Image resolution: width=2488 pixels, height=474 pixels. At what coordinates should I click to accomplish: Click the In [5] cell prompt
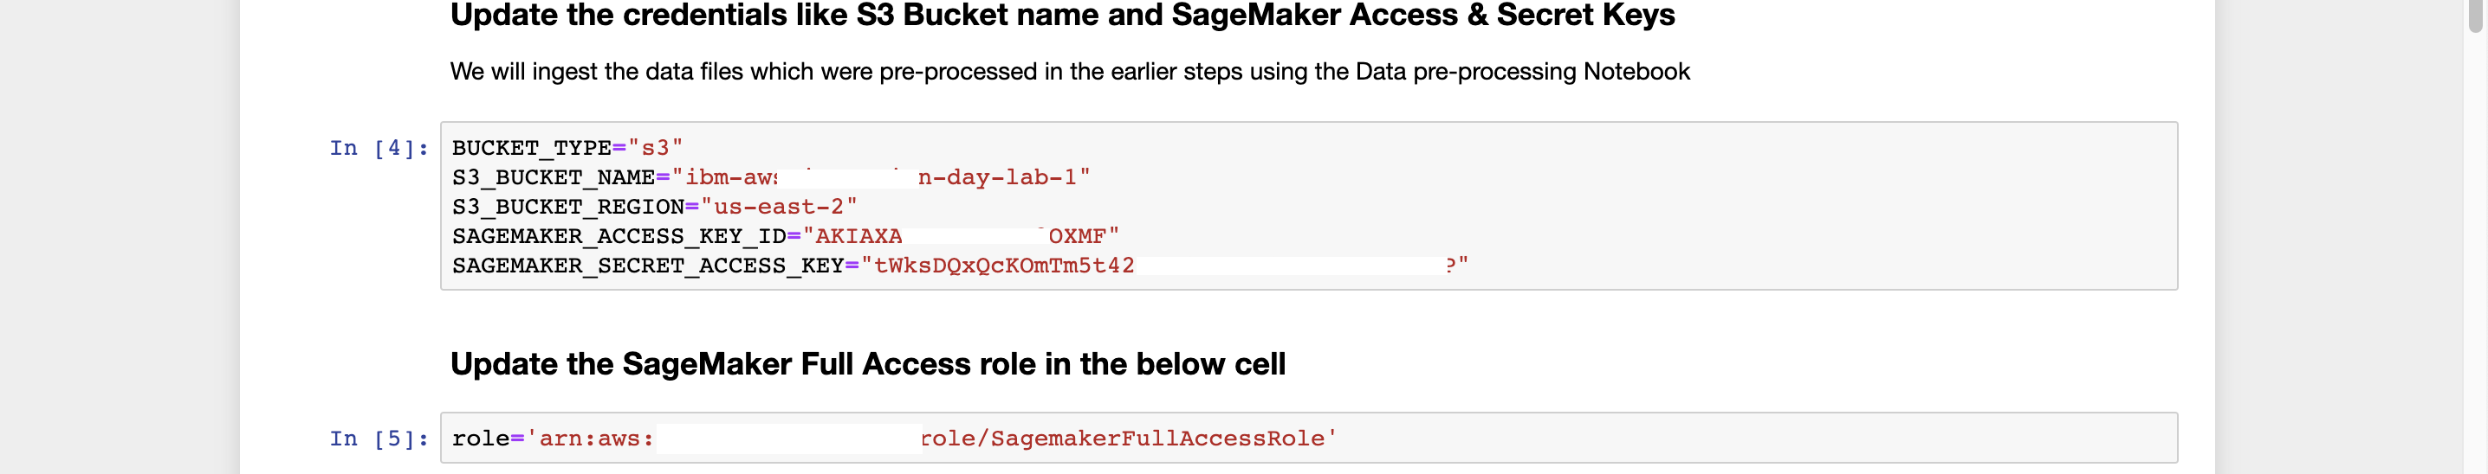[x=379, y=439]
